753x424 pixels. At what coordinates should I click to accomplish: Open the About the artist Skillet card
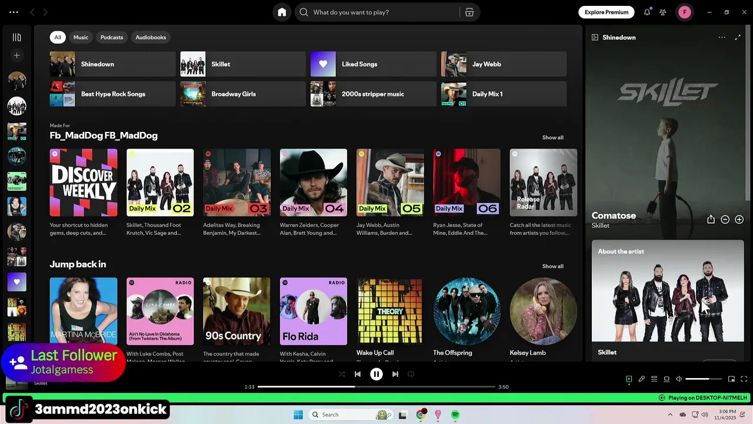[668, 300]
